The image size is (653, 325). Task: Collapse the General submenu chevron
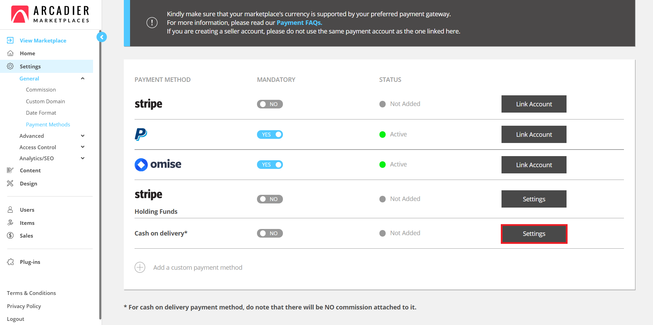83,78
